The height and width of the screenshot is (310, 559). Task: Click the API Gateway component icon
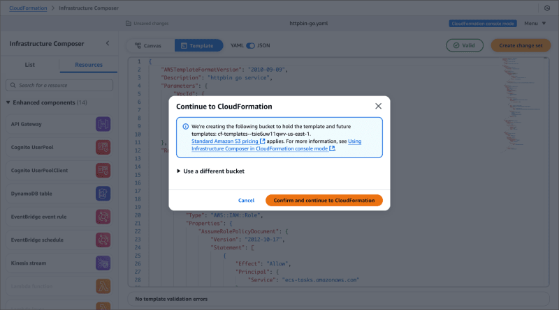click(103, 124)
